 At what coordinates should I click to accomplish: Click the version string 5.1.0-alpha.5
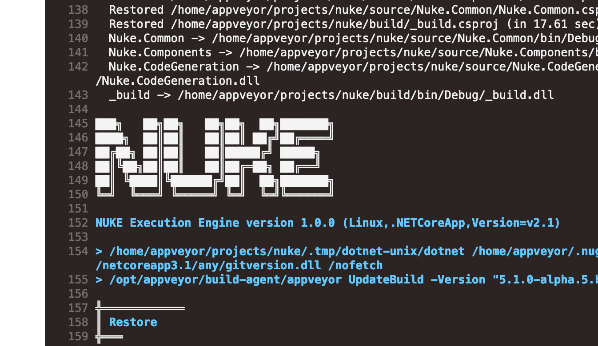[546, 279]
